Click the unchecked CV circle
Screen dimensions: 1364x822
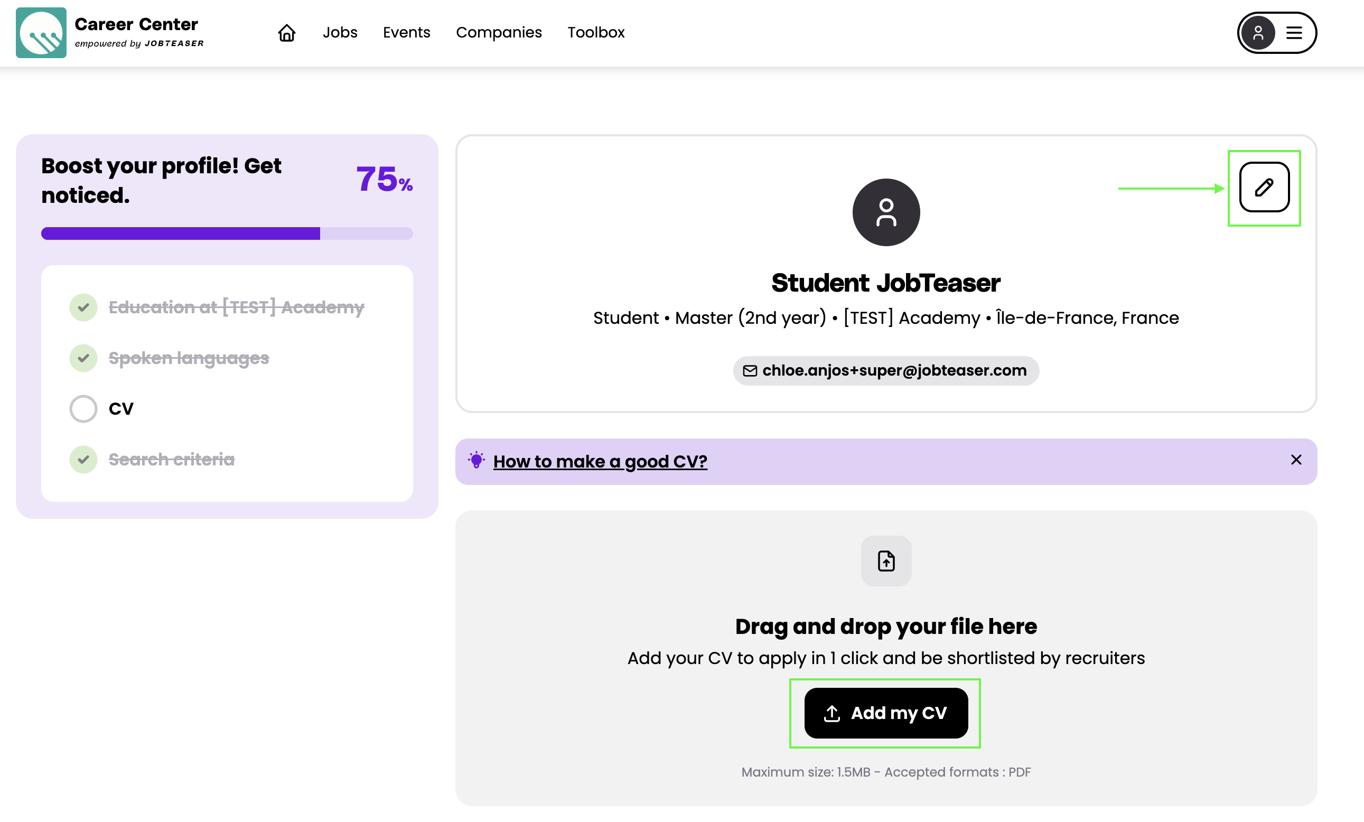coord(83,408)
